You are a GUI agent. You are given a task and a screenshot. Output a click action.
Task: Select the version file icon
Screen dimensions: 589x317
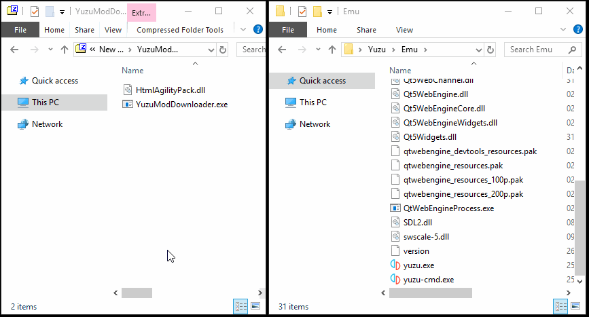(395, 250)
